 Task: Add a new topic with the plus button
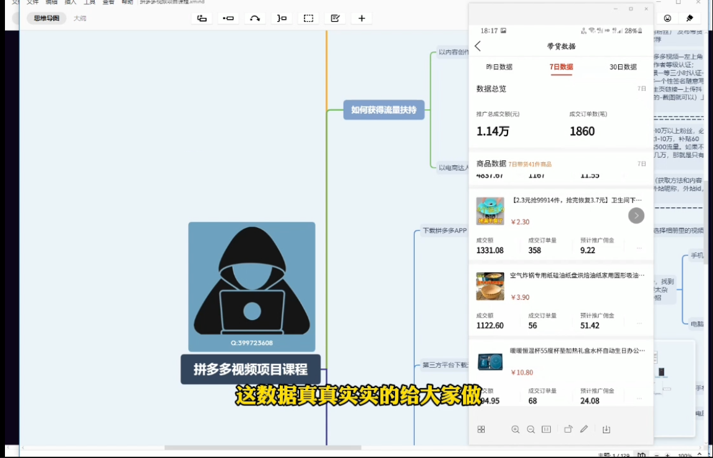click(x=361, y=18)
